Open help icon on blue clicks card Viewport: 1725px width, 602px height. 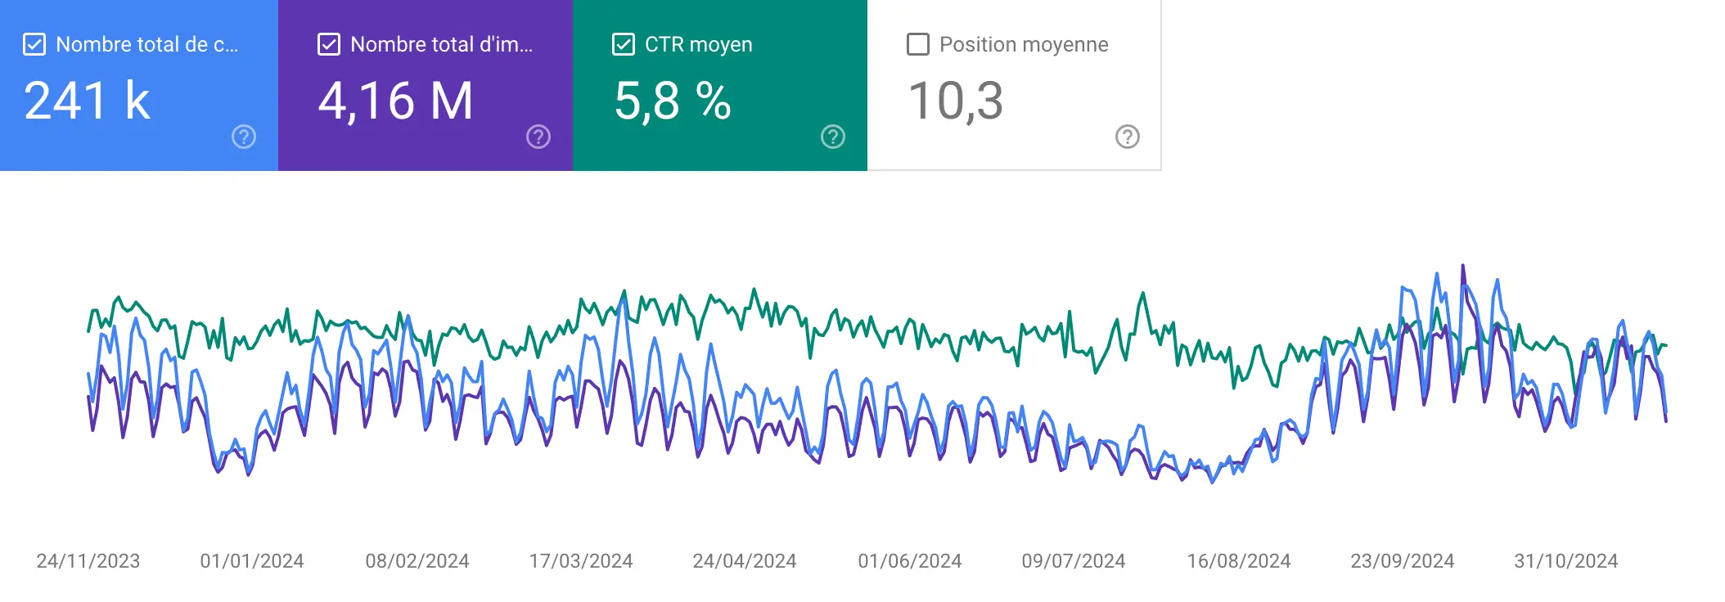244,137
